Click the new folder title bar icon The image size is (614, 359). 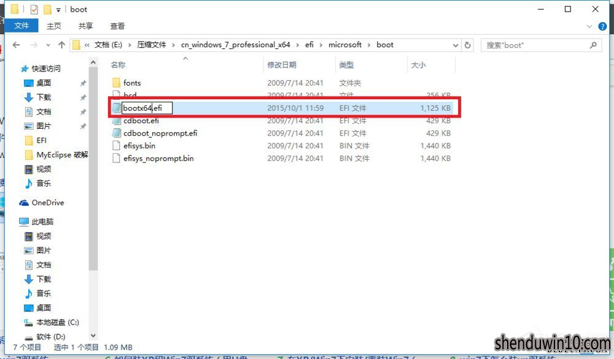coord(47,9)
